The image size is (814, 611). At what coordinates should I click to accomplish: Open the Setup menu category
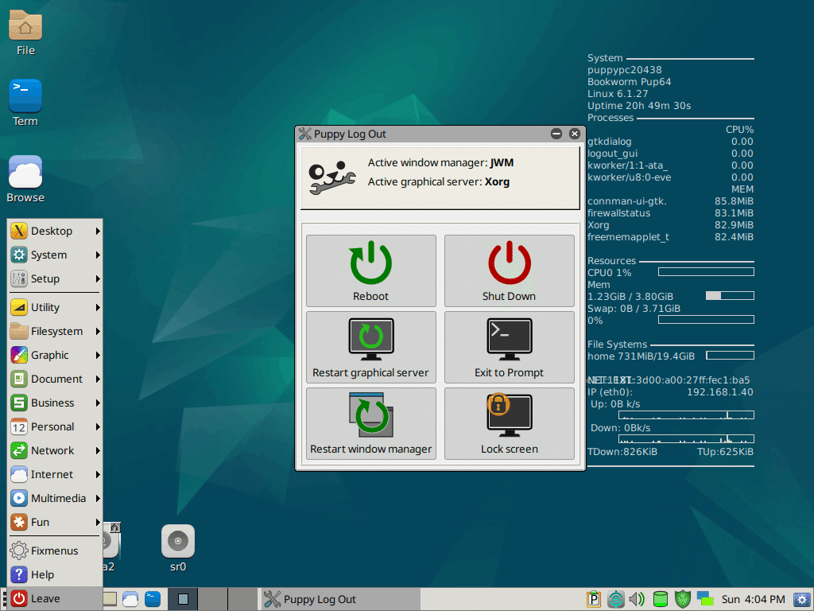(x=55, y=278)
